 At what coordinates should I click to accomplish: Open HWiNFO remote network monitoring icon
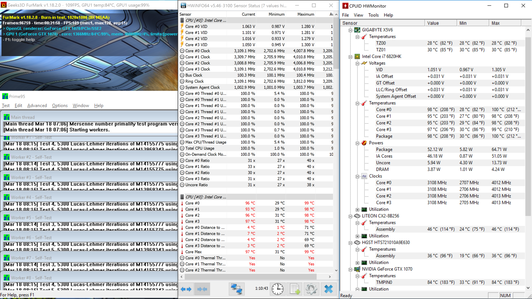237,289
